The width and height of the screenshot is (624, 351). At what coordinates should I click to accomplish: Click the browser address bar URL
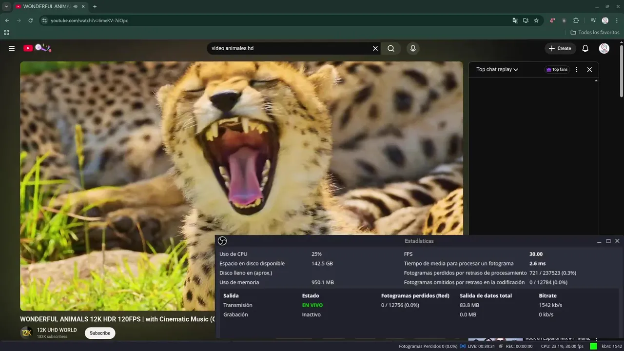[89, 20]
